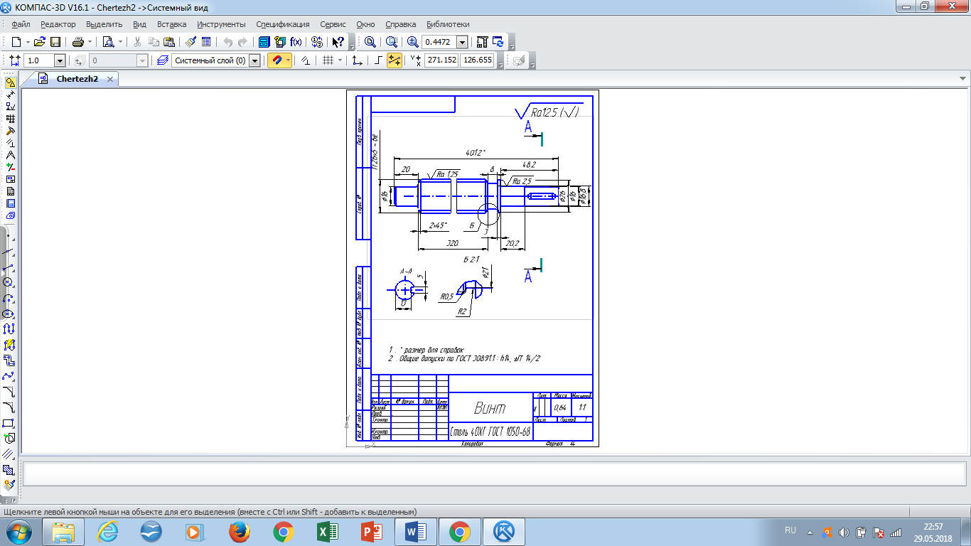Viewport: 971px width, 546px height.
Task: Choose the Rectangle drawing tool
Action: (x=9, y=423)
